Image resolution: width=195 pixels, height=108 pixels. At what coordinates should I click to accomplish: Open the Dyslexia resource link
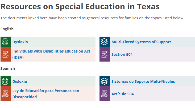coord(20,42)
